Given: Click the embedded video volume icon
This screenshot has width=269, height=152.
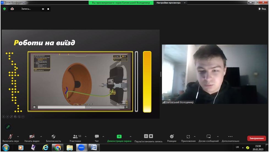Looking at the screenshot, I should [127, 107].
